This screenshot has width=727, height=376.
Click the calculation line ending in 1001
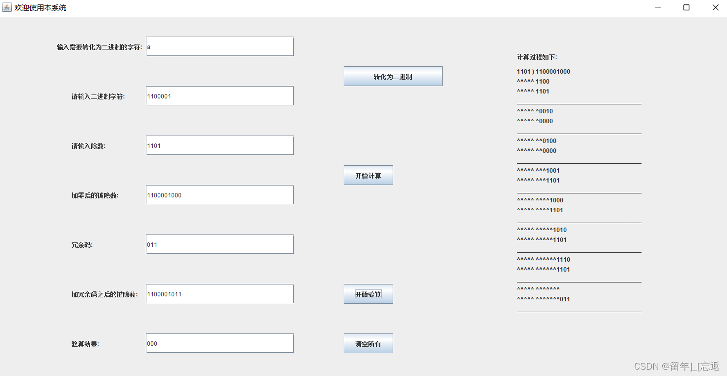click(x=538, y=171)
